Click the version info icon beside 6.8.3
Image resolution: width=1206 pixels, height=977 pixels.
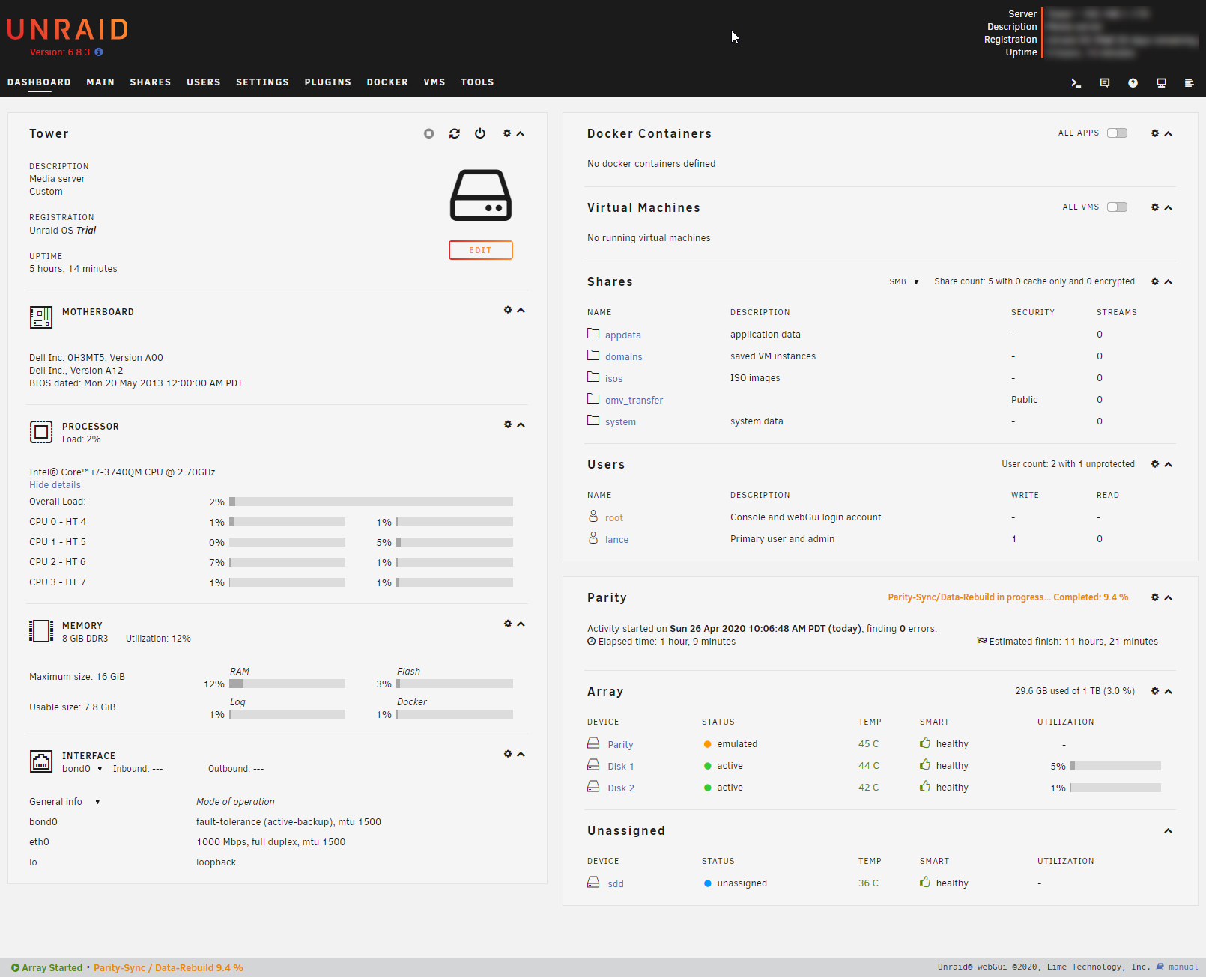point(99,52)
